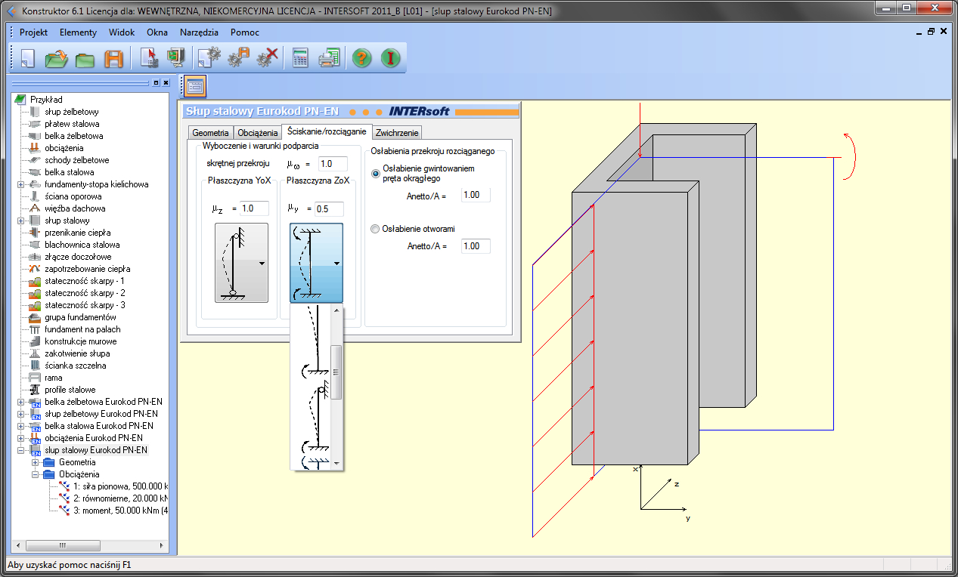Click the printer report toolbar icon
The width and height of the screenshot is (958, 577).
[329, 58]
